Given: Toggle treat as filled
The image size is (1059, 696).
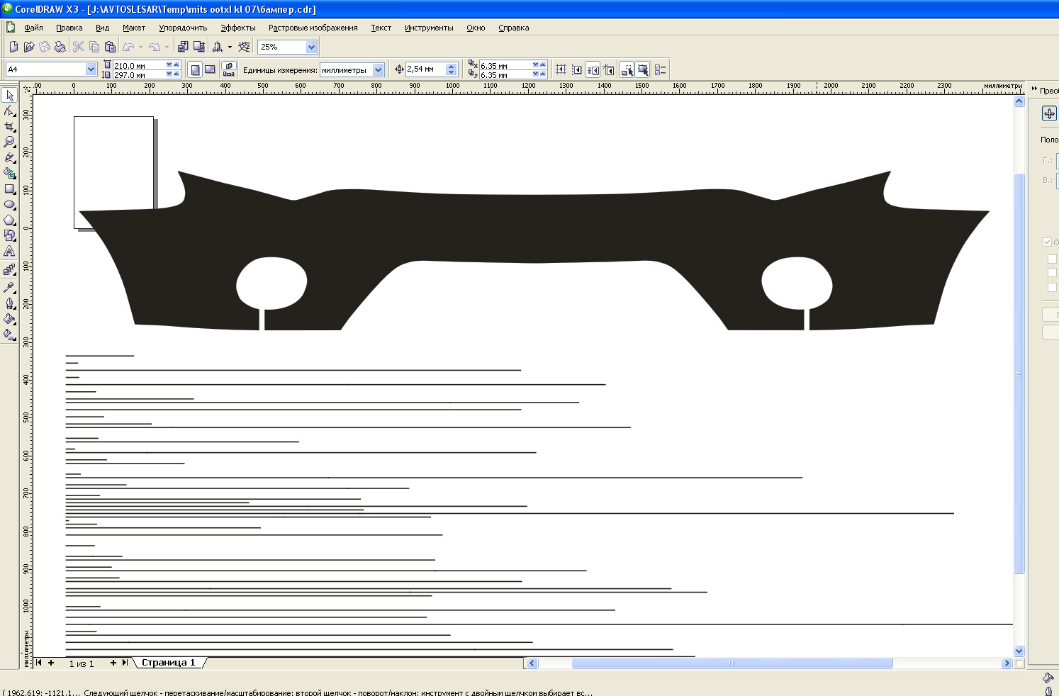Looking at the screenshot, I should (x=642, y=69).
